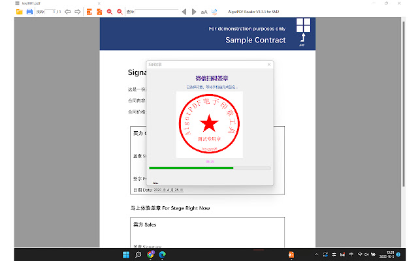This screenshot has height=261, width=418.
Task: Expand hidden system tray icons chevron
Action: 316,254
